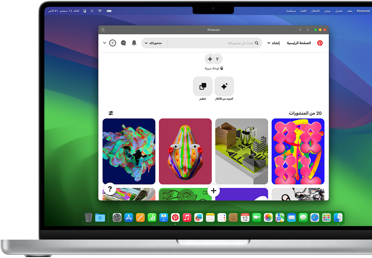This screenshot has width=372, height=258.
Task: Open Spotlight search in the menu bar
Action: tap(92, 11)
